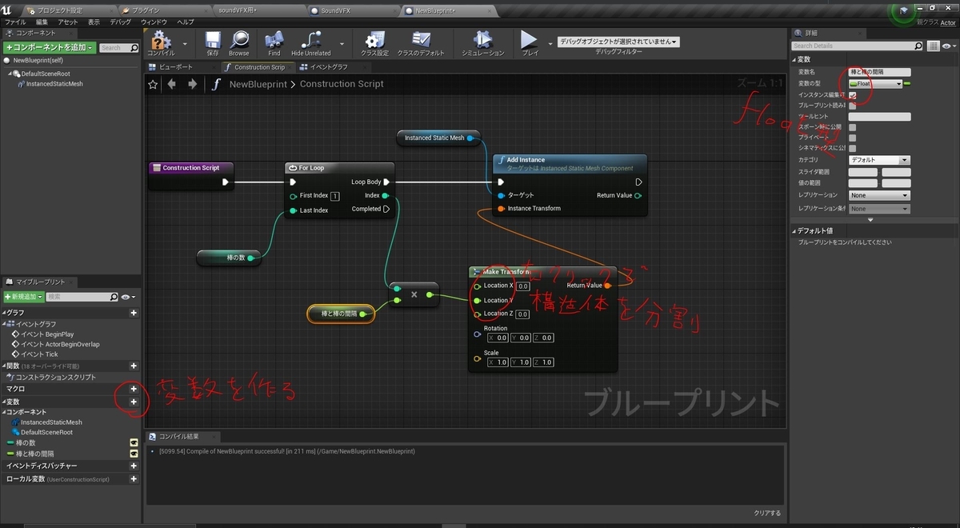This screenshot has height=528, width=960.
Task: Toggle インスタンス編集可 checkbox
Action: [x=852, y=94]
